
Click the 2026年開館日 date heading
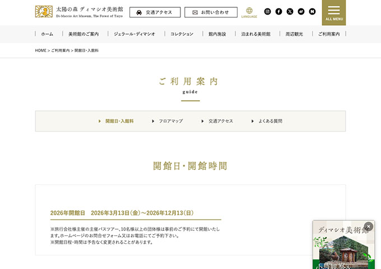click(x=122, y=213)
